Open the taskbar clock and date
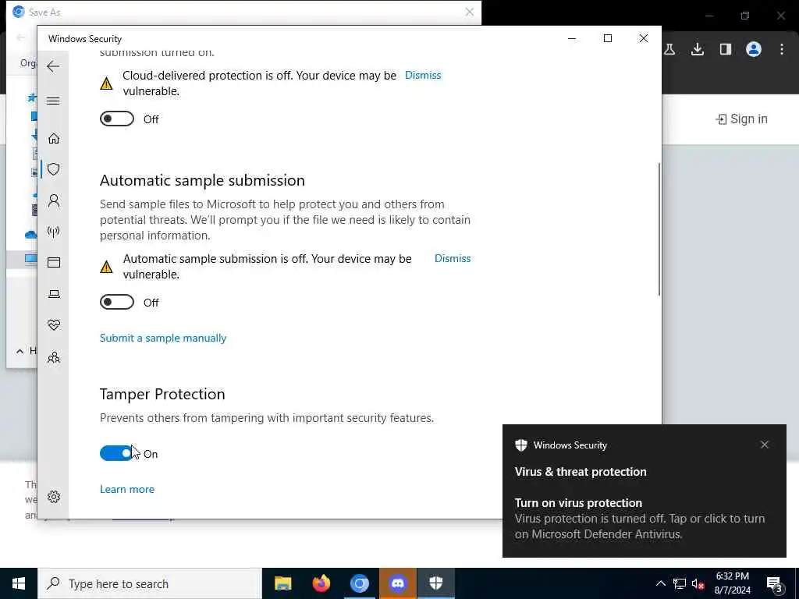799x599 pixels. (x=732, y=583)
